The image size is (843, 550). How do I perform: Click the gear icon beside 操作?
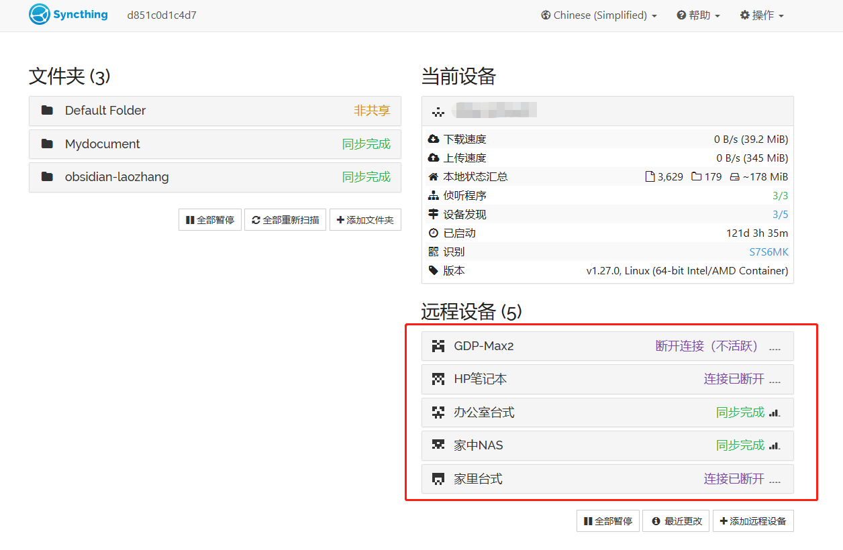click(745, 15)
